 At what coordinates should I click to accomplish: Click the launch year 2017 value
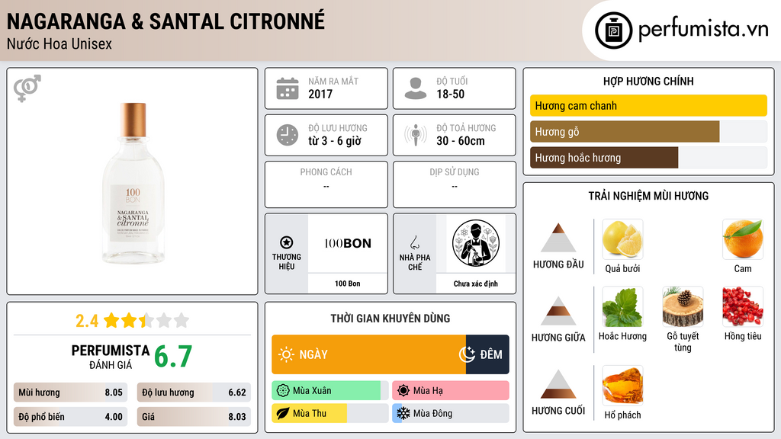320,94
